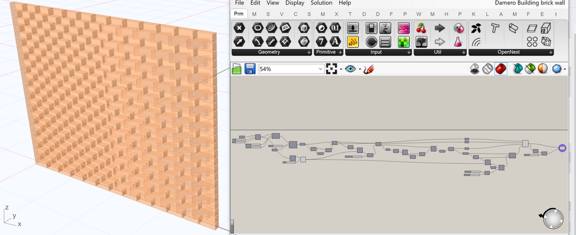The width and height of the screenshot is (576, 235).
Task: Select the light gray arrow Util icon
Action: pyautogui.click(x=440, y=41)
